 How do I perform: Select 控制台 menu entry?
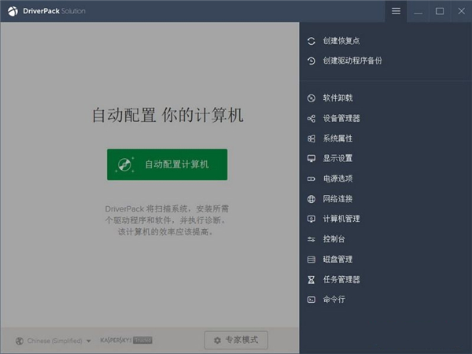pos(334,238)
